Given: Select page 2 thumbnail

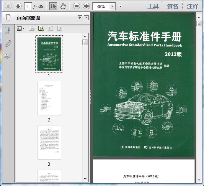Looking at the screenshot, I should pos(49,98).
